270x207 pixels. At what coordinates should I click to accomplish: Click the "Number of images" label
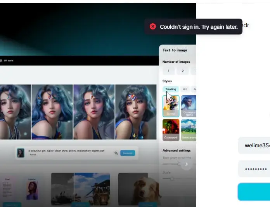176,62
